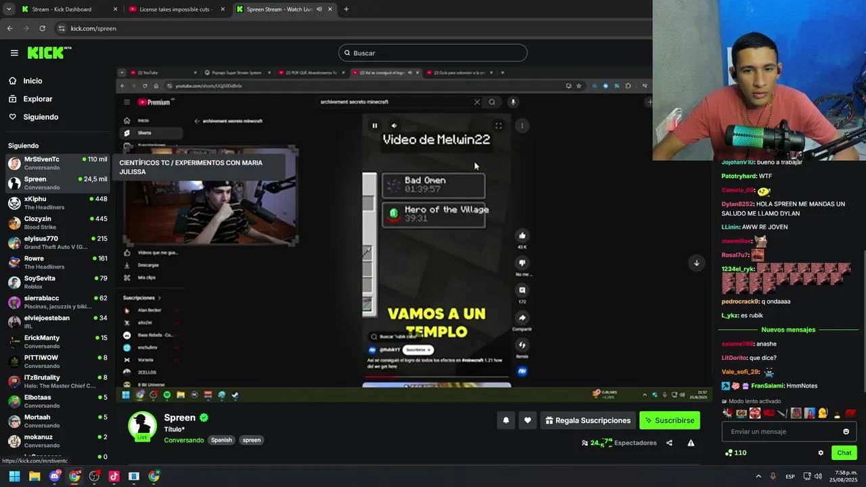
Task: Open Clozyzin channel in the sidebar
Action: [57, 223]
